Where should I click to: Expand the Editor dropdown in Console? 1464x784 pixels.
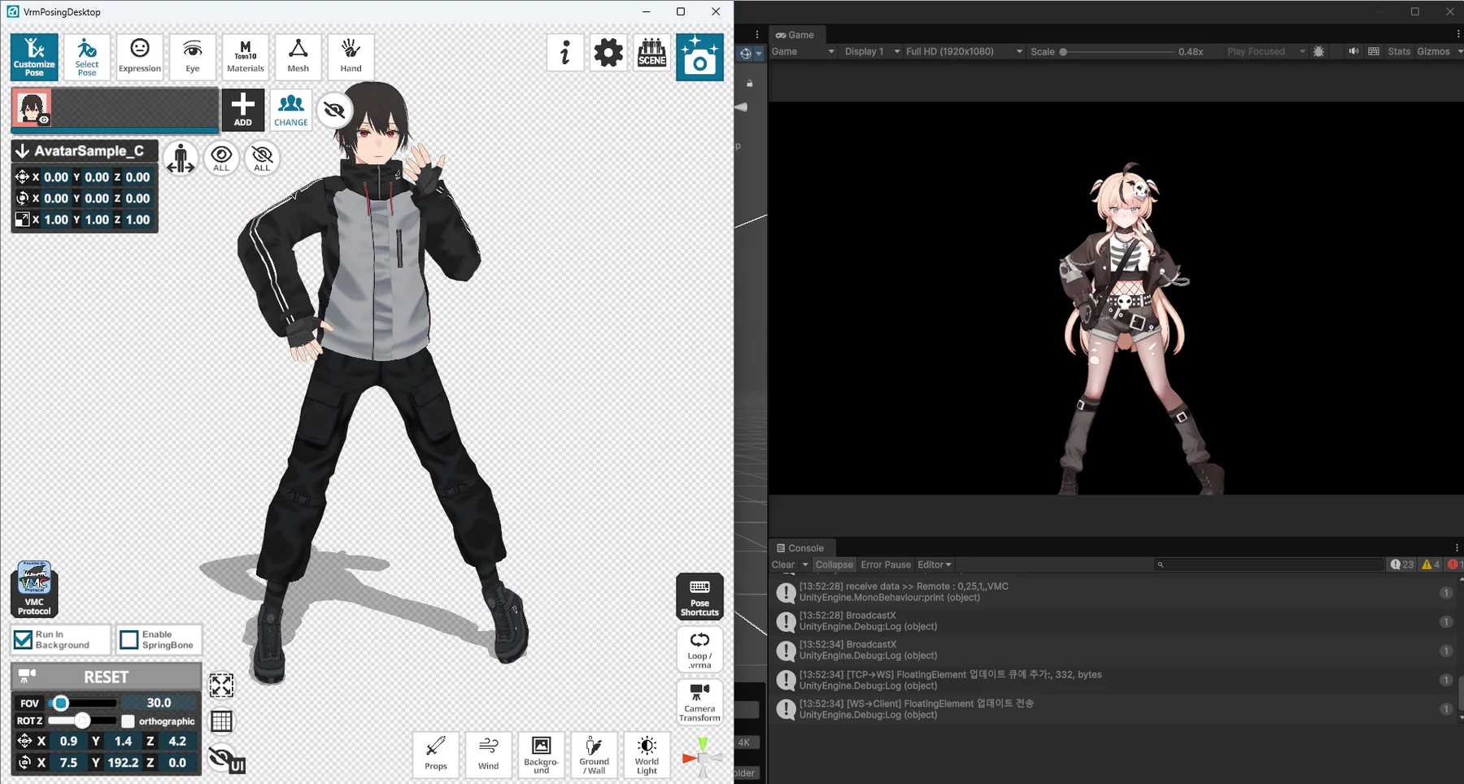[935, 564]
